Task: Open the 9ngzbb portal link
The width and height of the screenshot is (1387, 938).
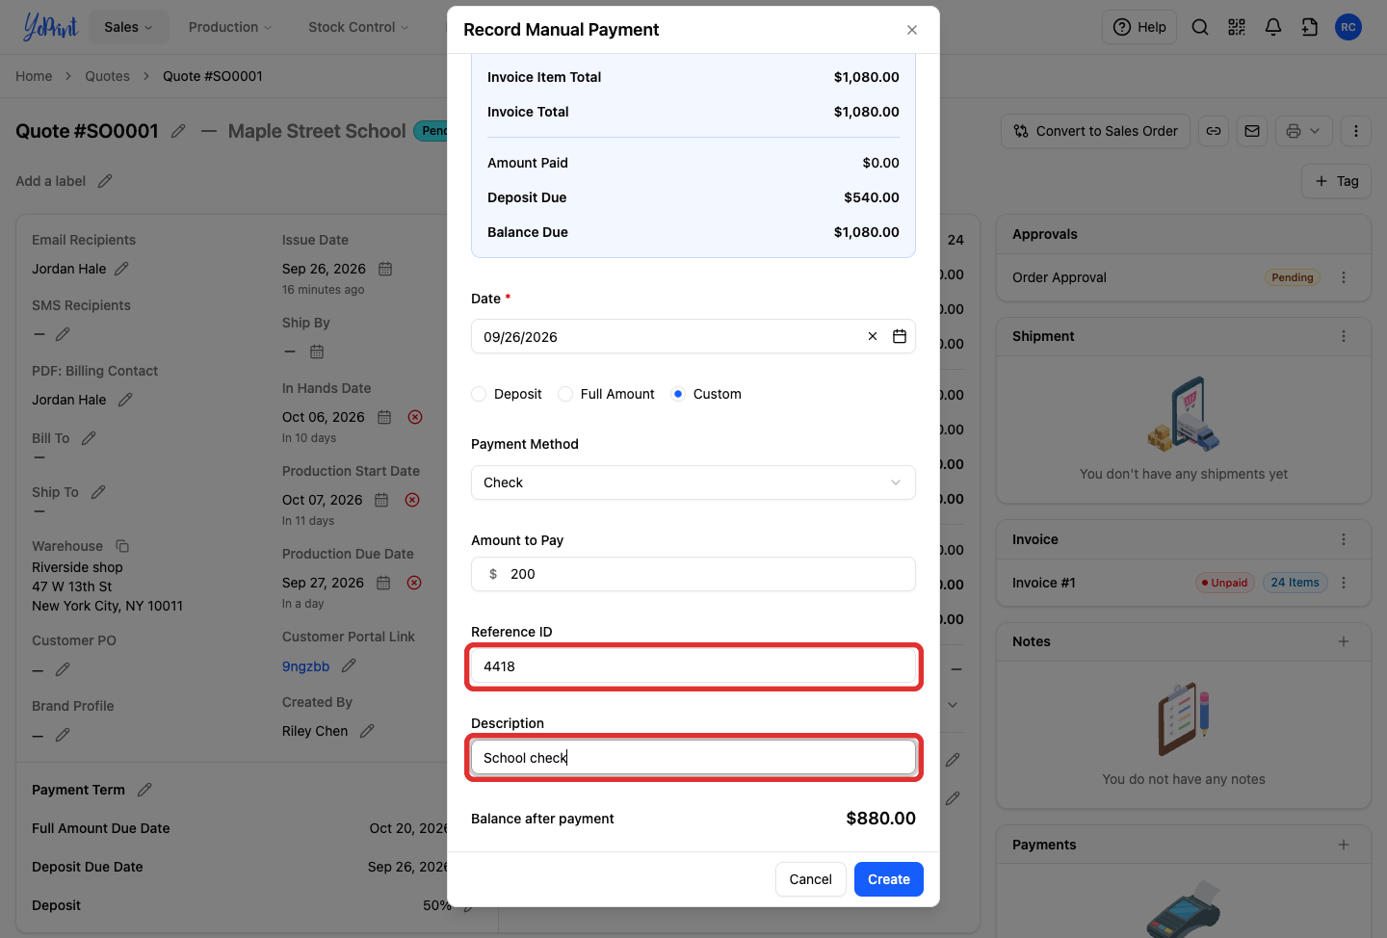Action: pyautogui.click(x=305, y=666)
